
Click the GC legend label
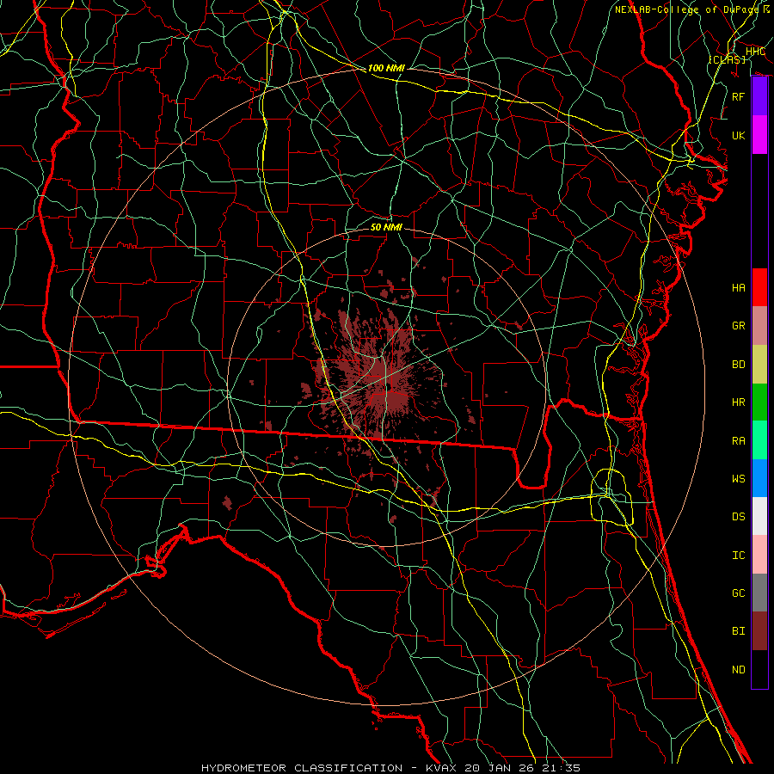[739, 593]
